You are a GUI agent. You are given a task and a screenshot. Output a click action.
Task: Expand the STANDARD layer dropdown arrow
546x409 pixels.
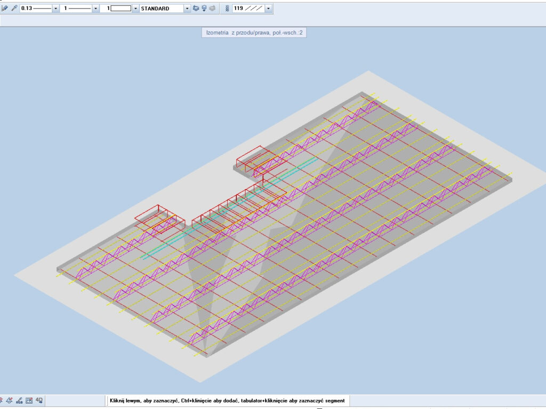tap(187, 9)
